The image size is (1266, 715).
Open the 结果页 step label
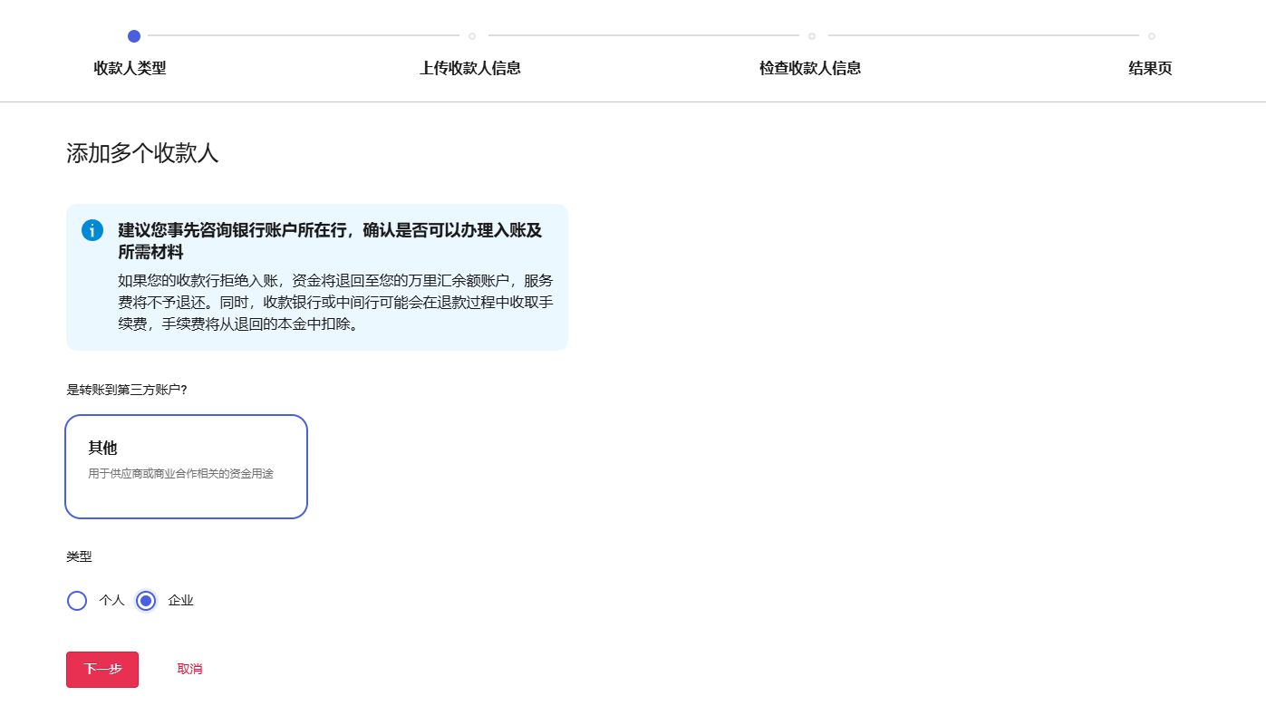click(1150, 68)
